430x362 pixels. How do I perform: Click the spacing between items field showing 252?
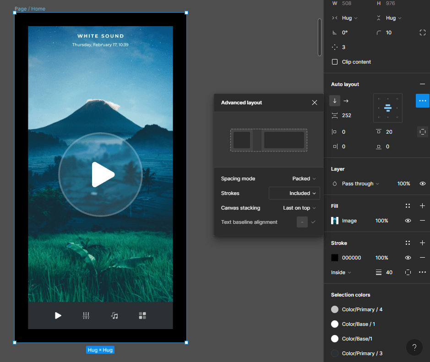click(347, 115)
